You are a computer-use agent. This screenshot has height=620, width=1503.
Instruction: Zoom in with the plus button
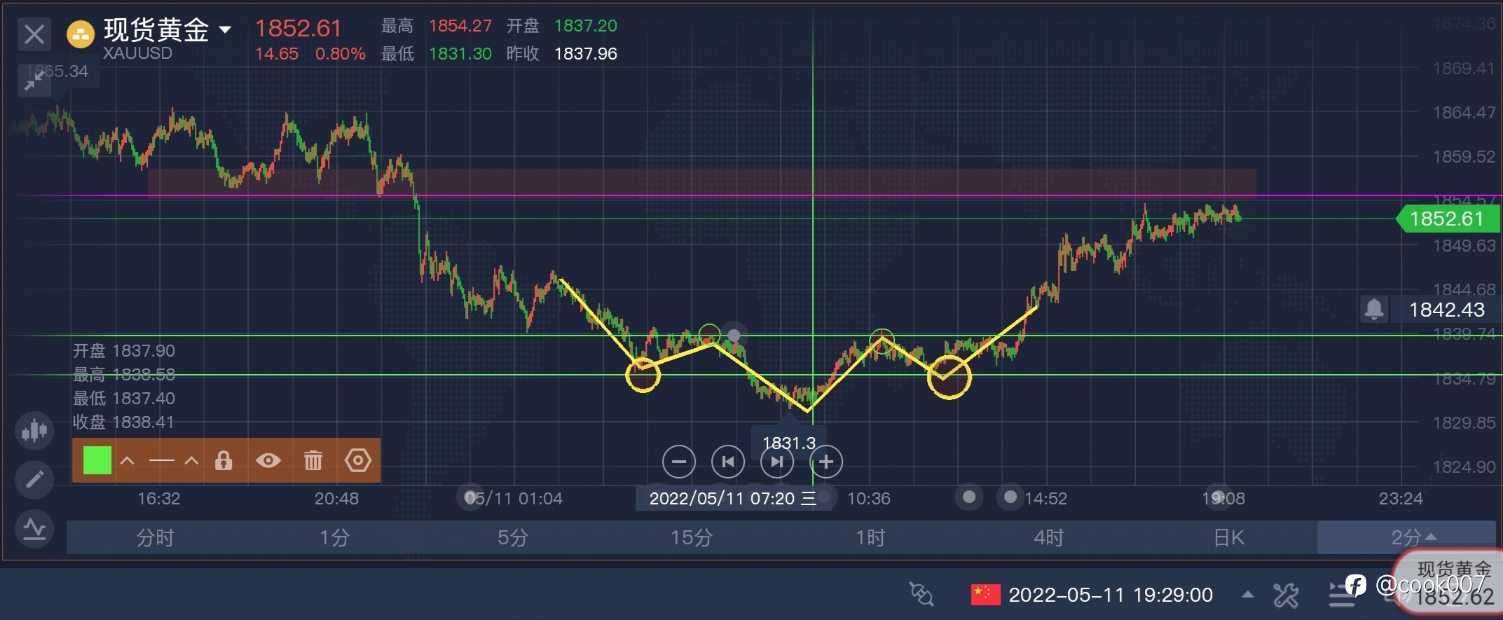pyautogui.click(x=826, y=462)
